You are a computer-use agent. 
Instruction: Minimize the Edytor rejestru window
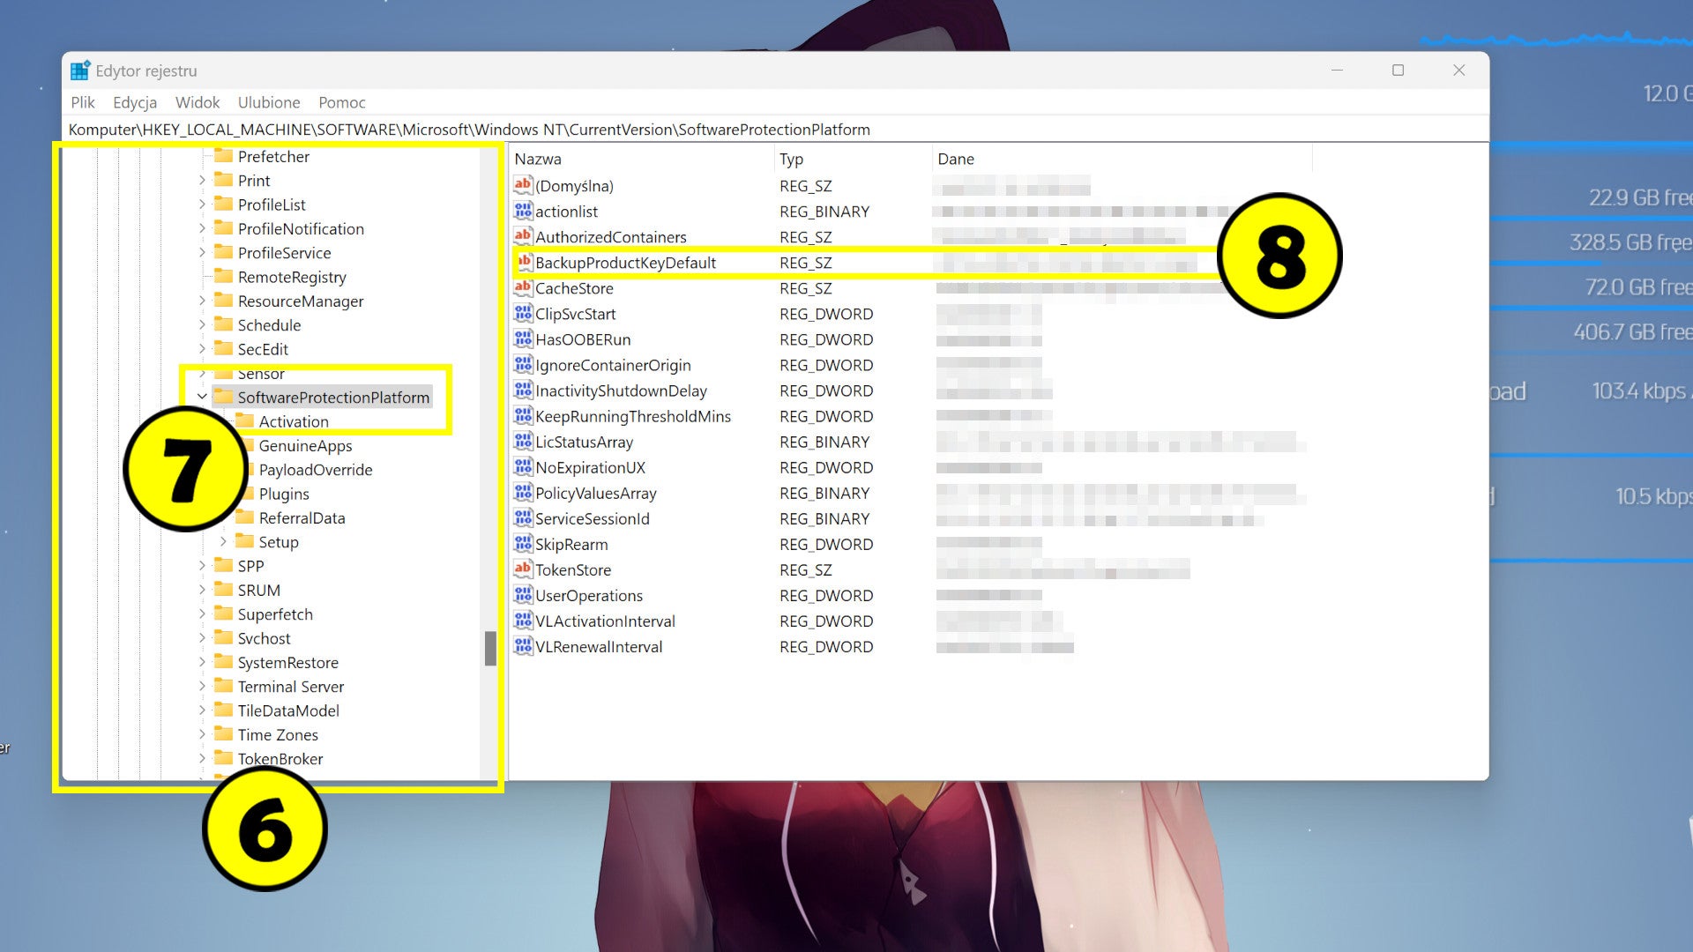1337,71
